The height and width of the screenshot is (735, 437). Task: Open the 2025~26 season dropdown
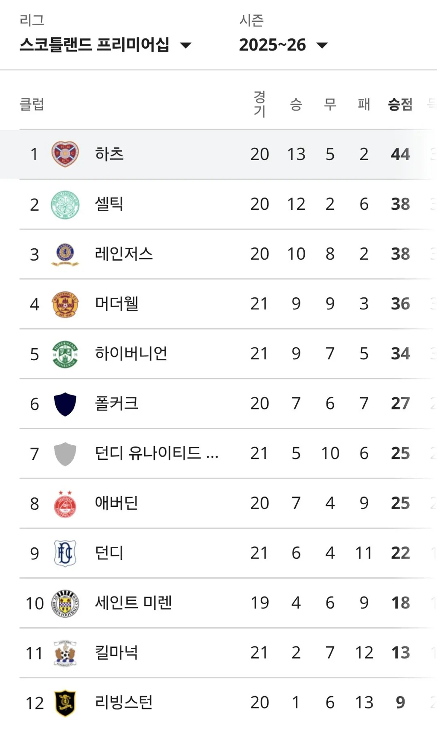pos(272,45)
